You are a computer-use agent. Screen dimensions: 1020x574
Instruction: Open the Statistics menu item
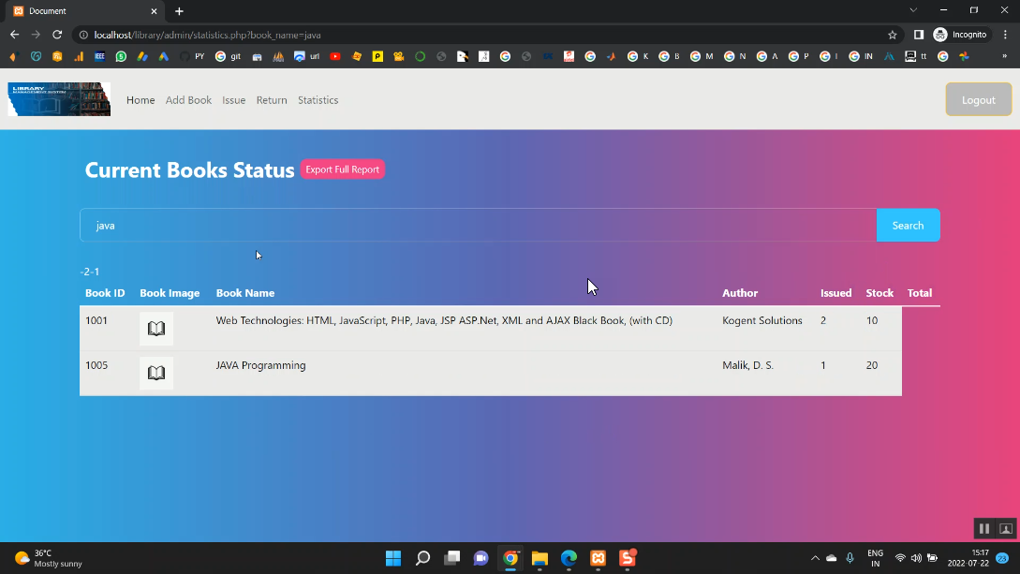(x=318, y=100)
